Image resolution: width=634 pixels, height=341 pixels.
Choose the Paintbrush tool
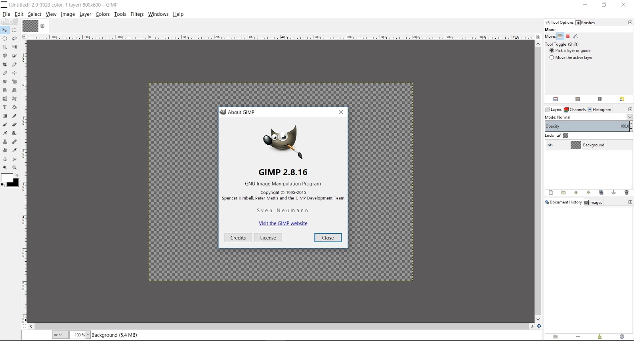pos(5,125)
